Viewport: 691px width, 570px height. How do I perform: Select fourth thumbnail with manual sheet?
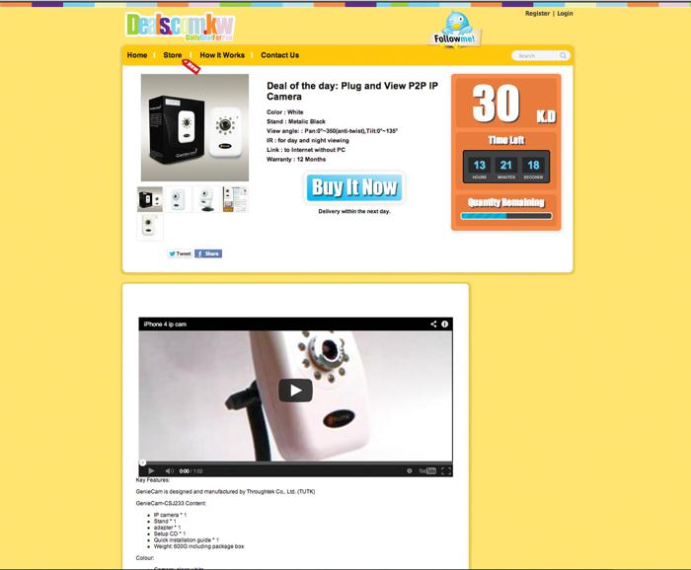click(x=235, y=199)
